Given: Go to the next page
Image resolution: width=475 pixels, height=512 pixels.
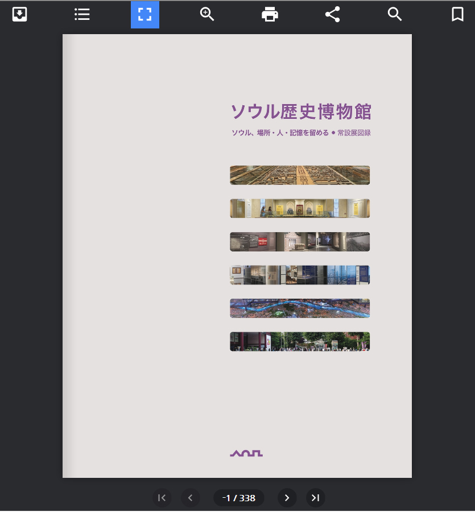Looking at the screenshot, I should click(287, 498).
